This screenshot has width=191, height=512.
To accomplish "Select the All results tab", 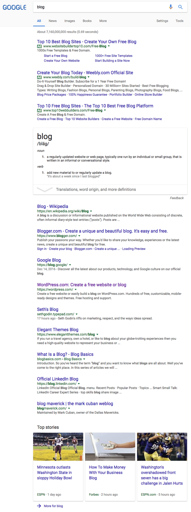I will click(x=39, y=21).
